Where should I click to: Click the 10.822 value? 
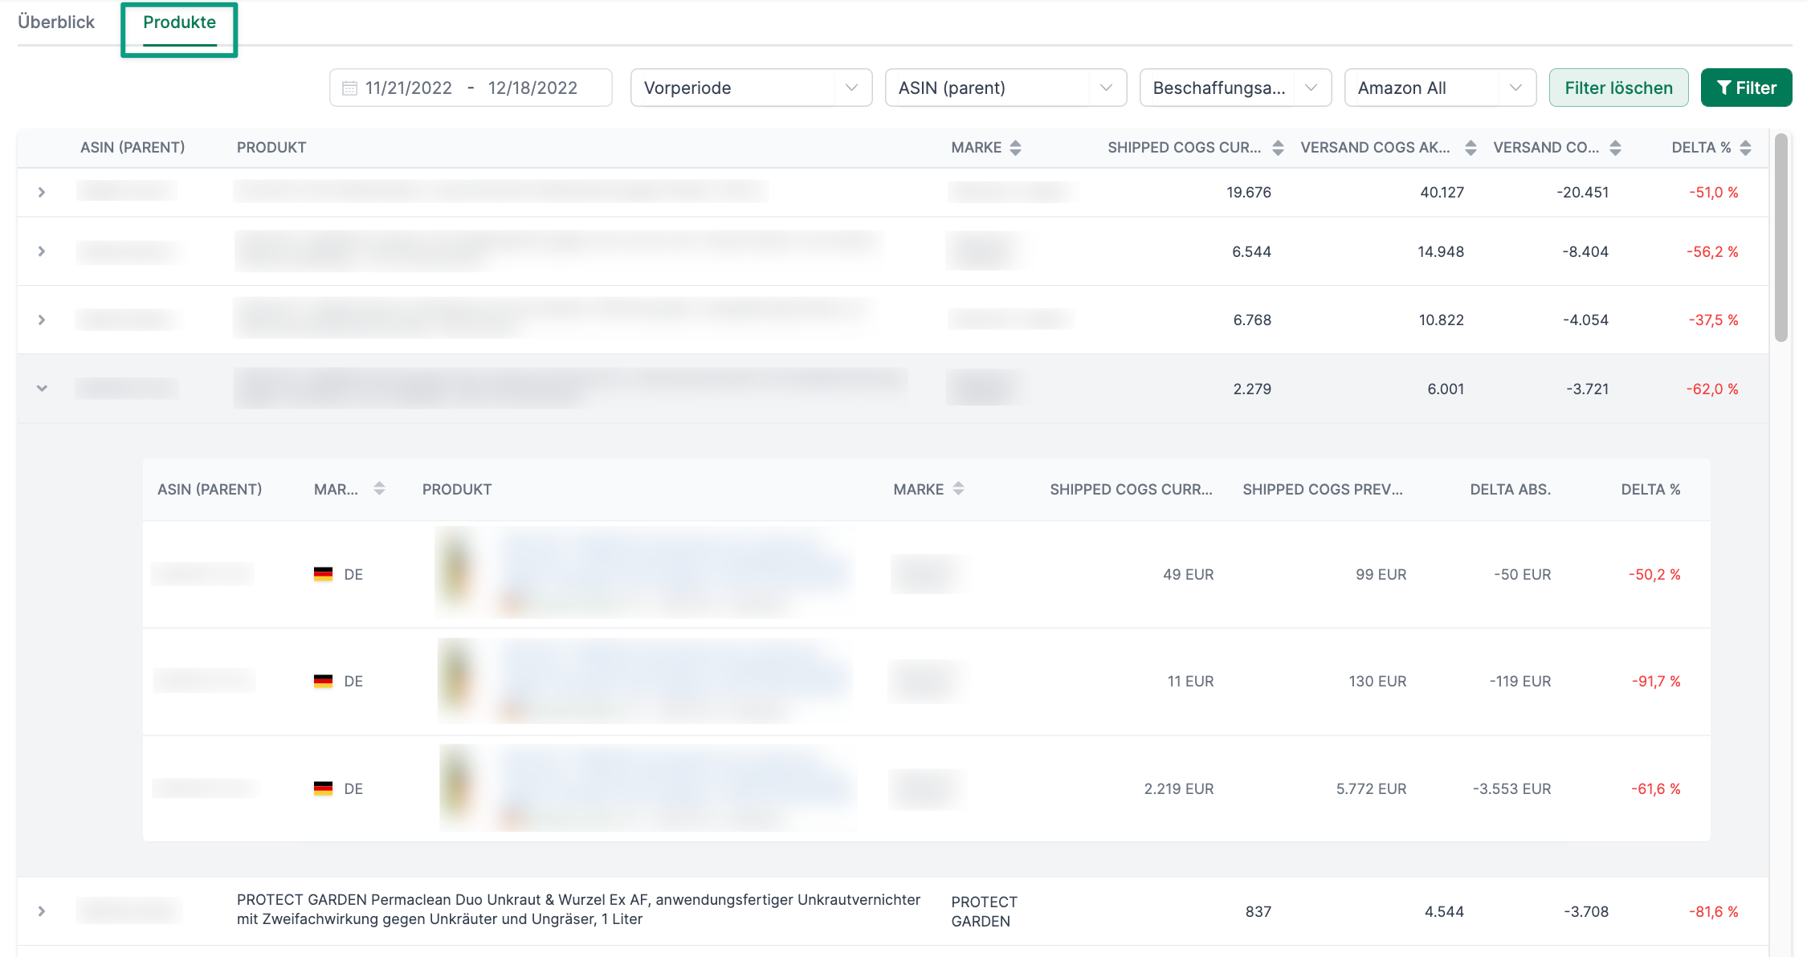pos(1442,320)
